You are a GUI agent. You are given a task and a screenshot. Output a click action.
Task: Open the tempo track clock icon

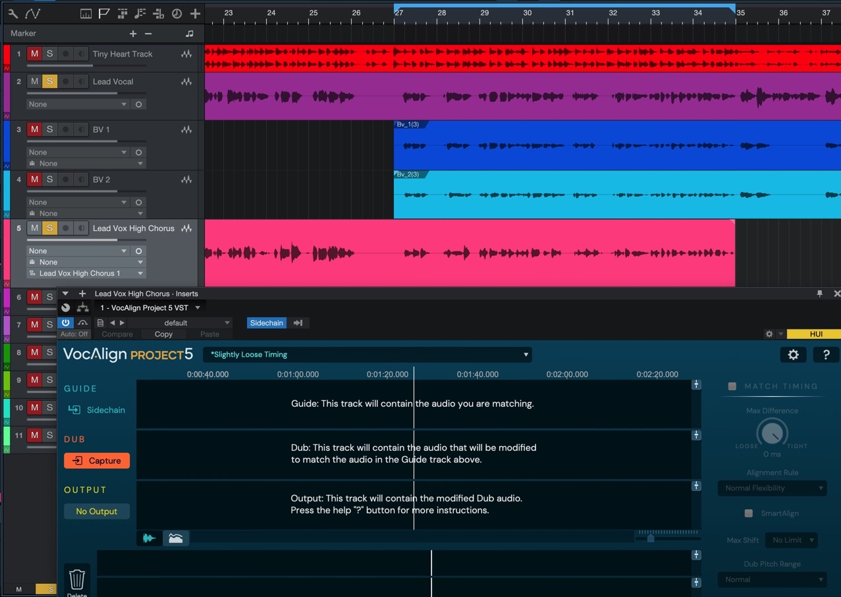(176, 13)
